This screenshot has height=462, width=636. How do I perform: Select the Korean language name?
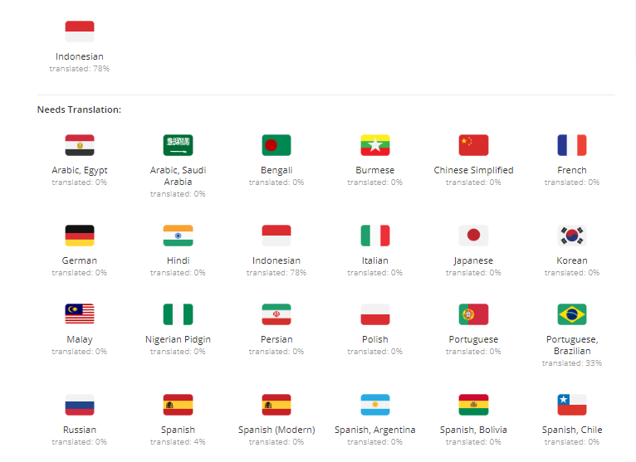point(572,260)
